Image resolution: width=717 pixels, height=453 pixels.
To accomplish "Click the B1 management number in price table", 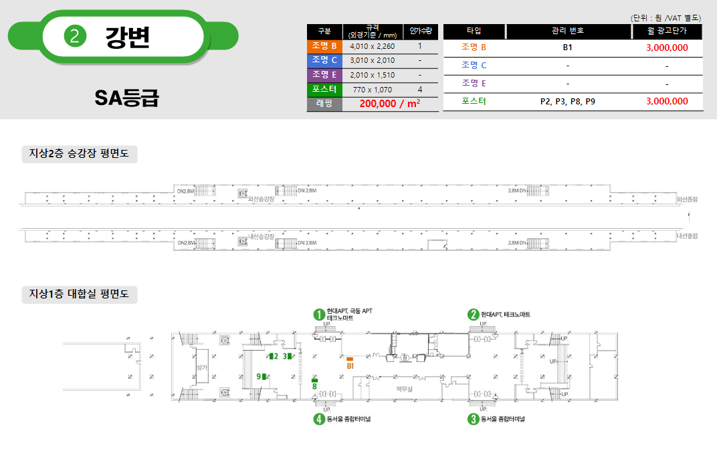I will [x=567, y=48].
